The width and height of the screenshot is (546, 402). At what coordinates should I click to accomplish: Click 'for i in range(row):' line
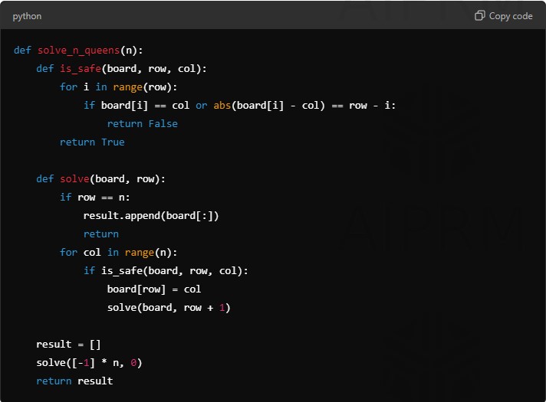119,87
